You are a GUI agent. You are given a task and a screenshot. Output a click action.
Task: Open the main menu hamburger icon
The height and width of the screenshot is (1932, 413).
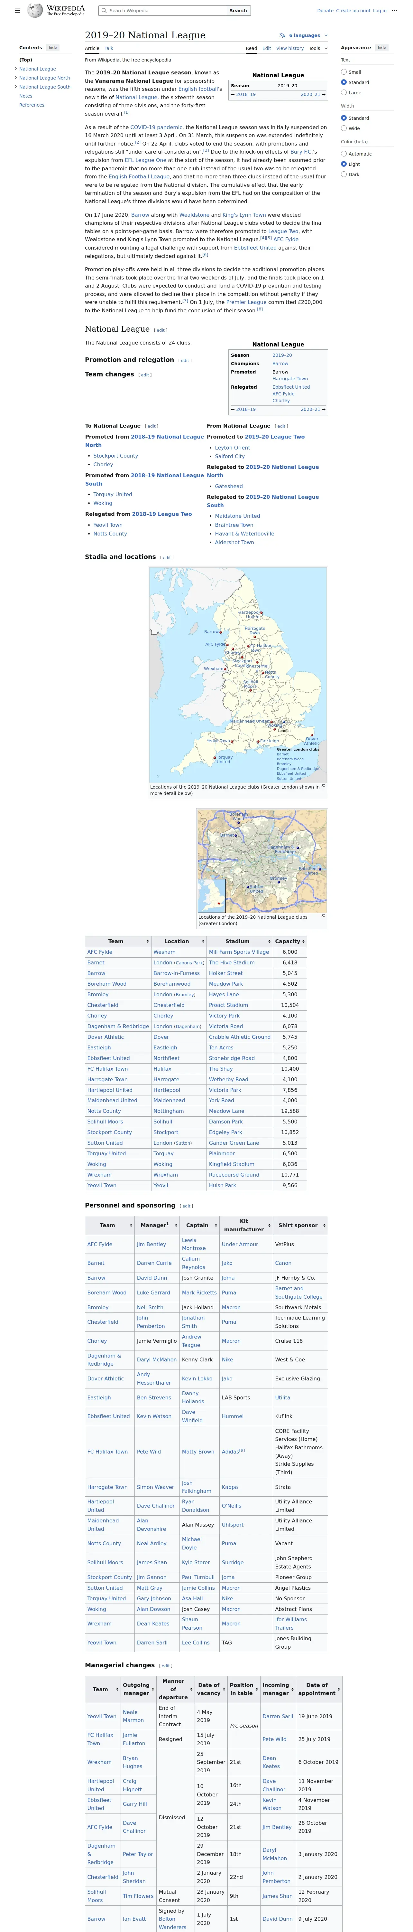(17, 11)
